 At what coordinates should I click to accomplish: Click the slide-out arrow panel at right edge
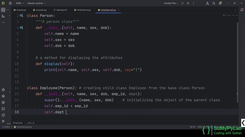[x=243, y=123]
